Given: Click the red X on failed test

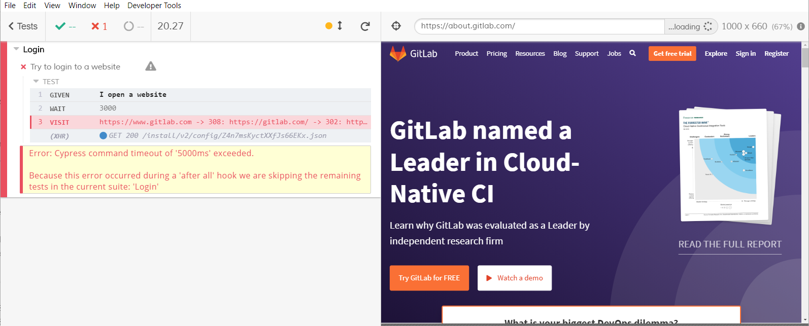Looking at the screenshot, I should [23, 67].
